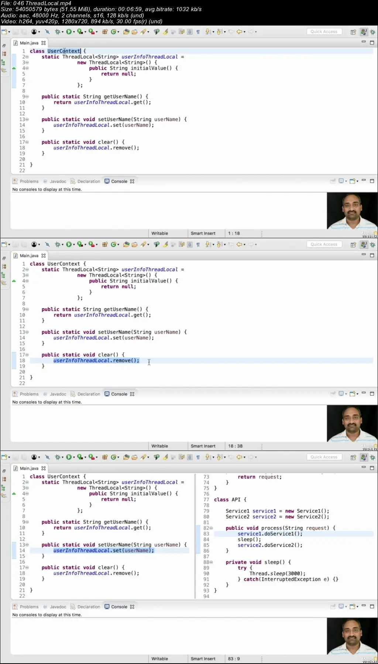378x664 pixels.
Task: Click the Forward navigation arrow in the third frame toolbar
Action: coord(251,457)
